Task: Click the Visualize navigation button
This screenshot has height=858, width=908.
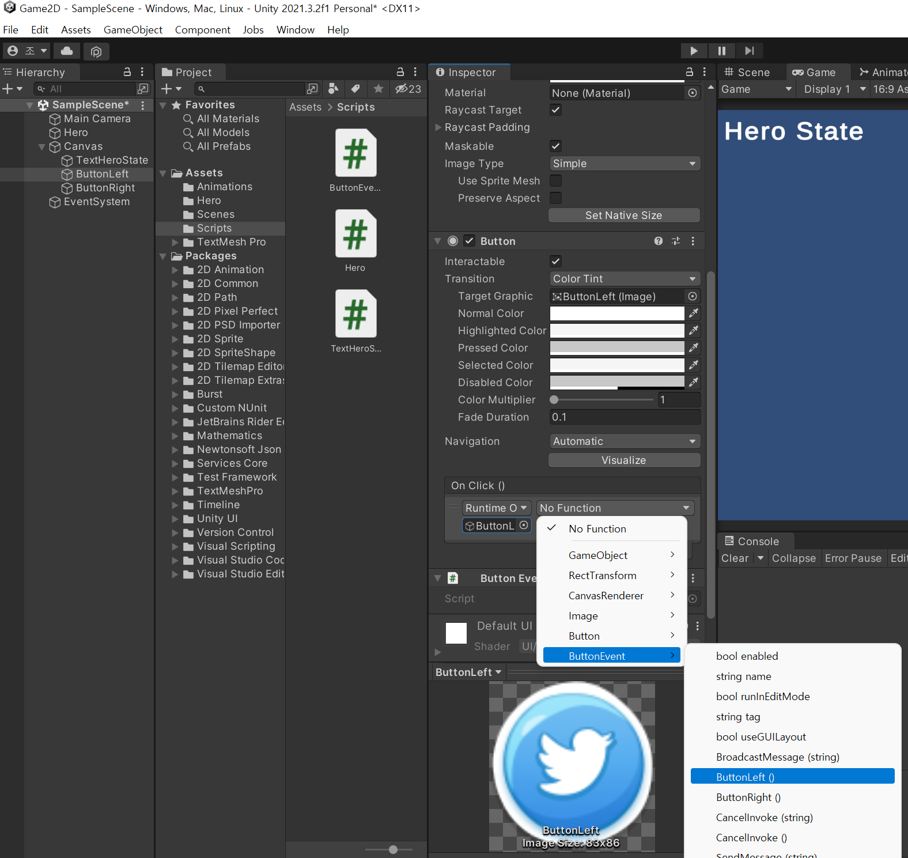Action: pos(625,460)
